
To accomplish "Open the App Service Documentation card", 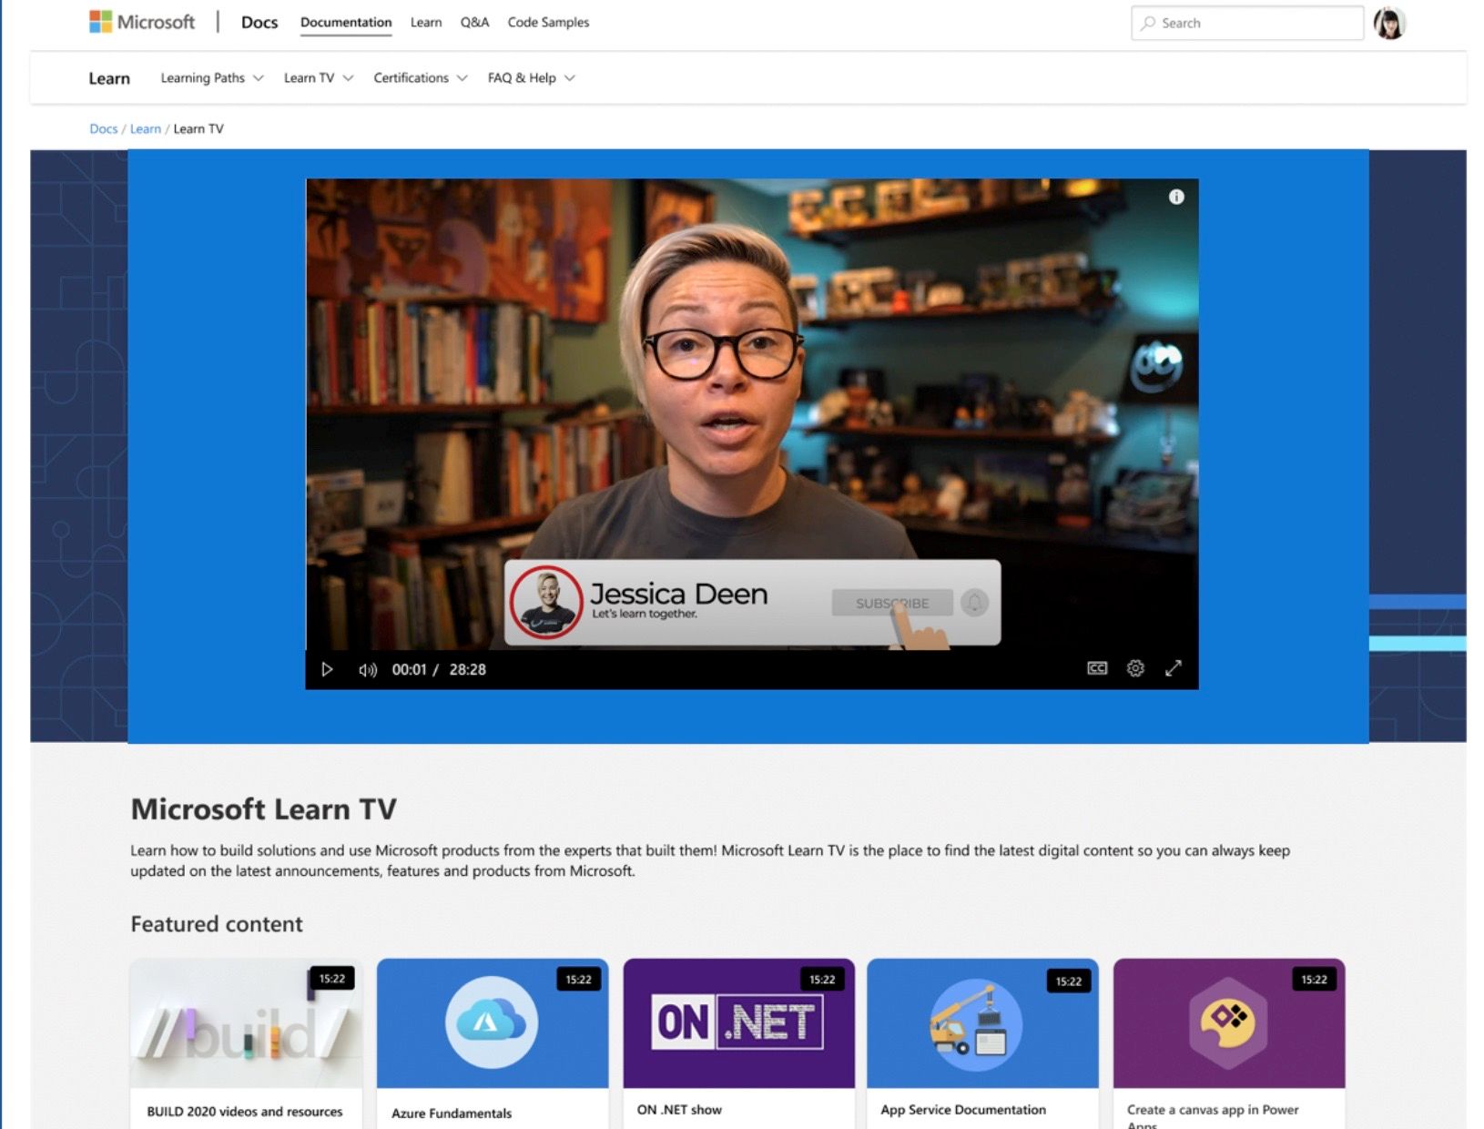I will coord(982,1038).
